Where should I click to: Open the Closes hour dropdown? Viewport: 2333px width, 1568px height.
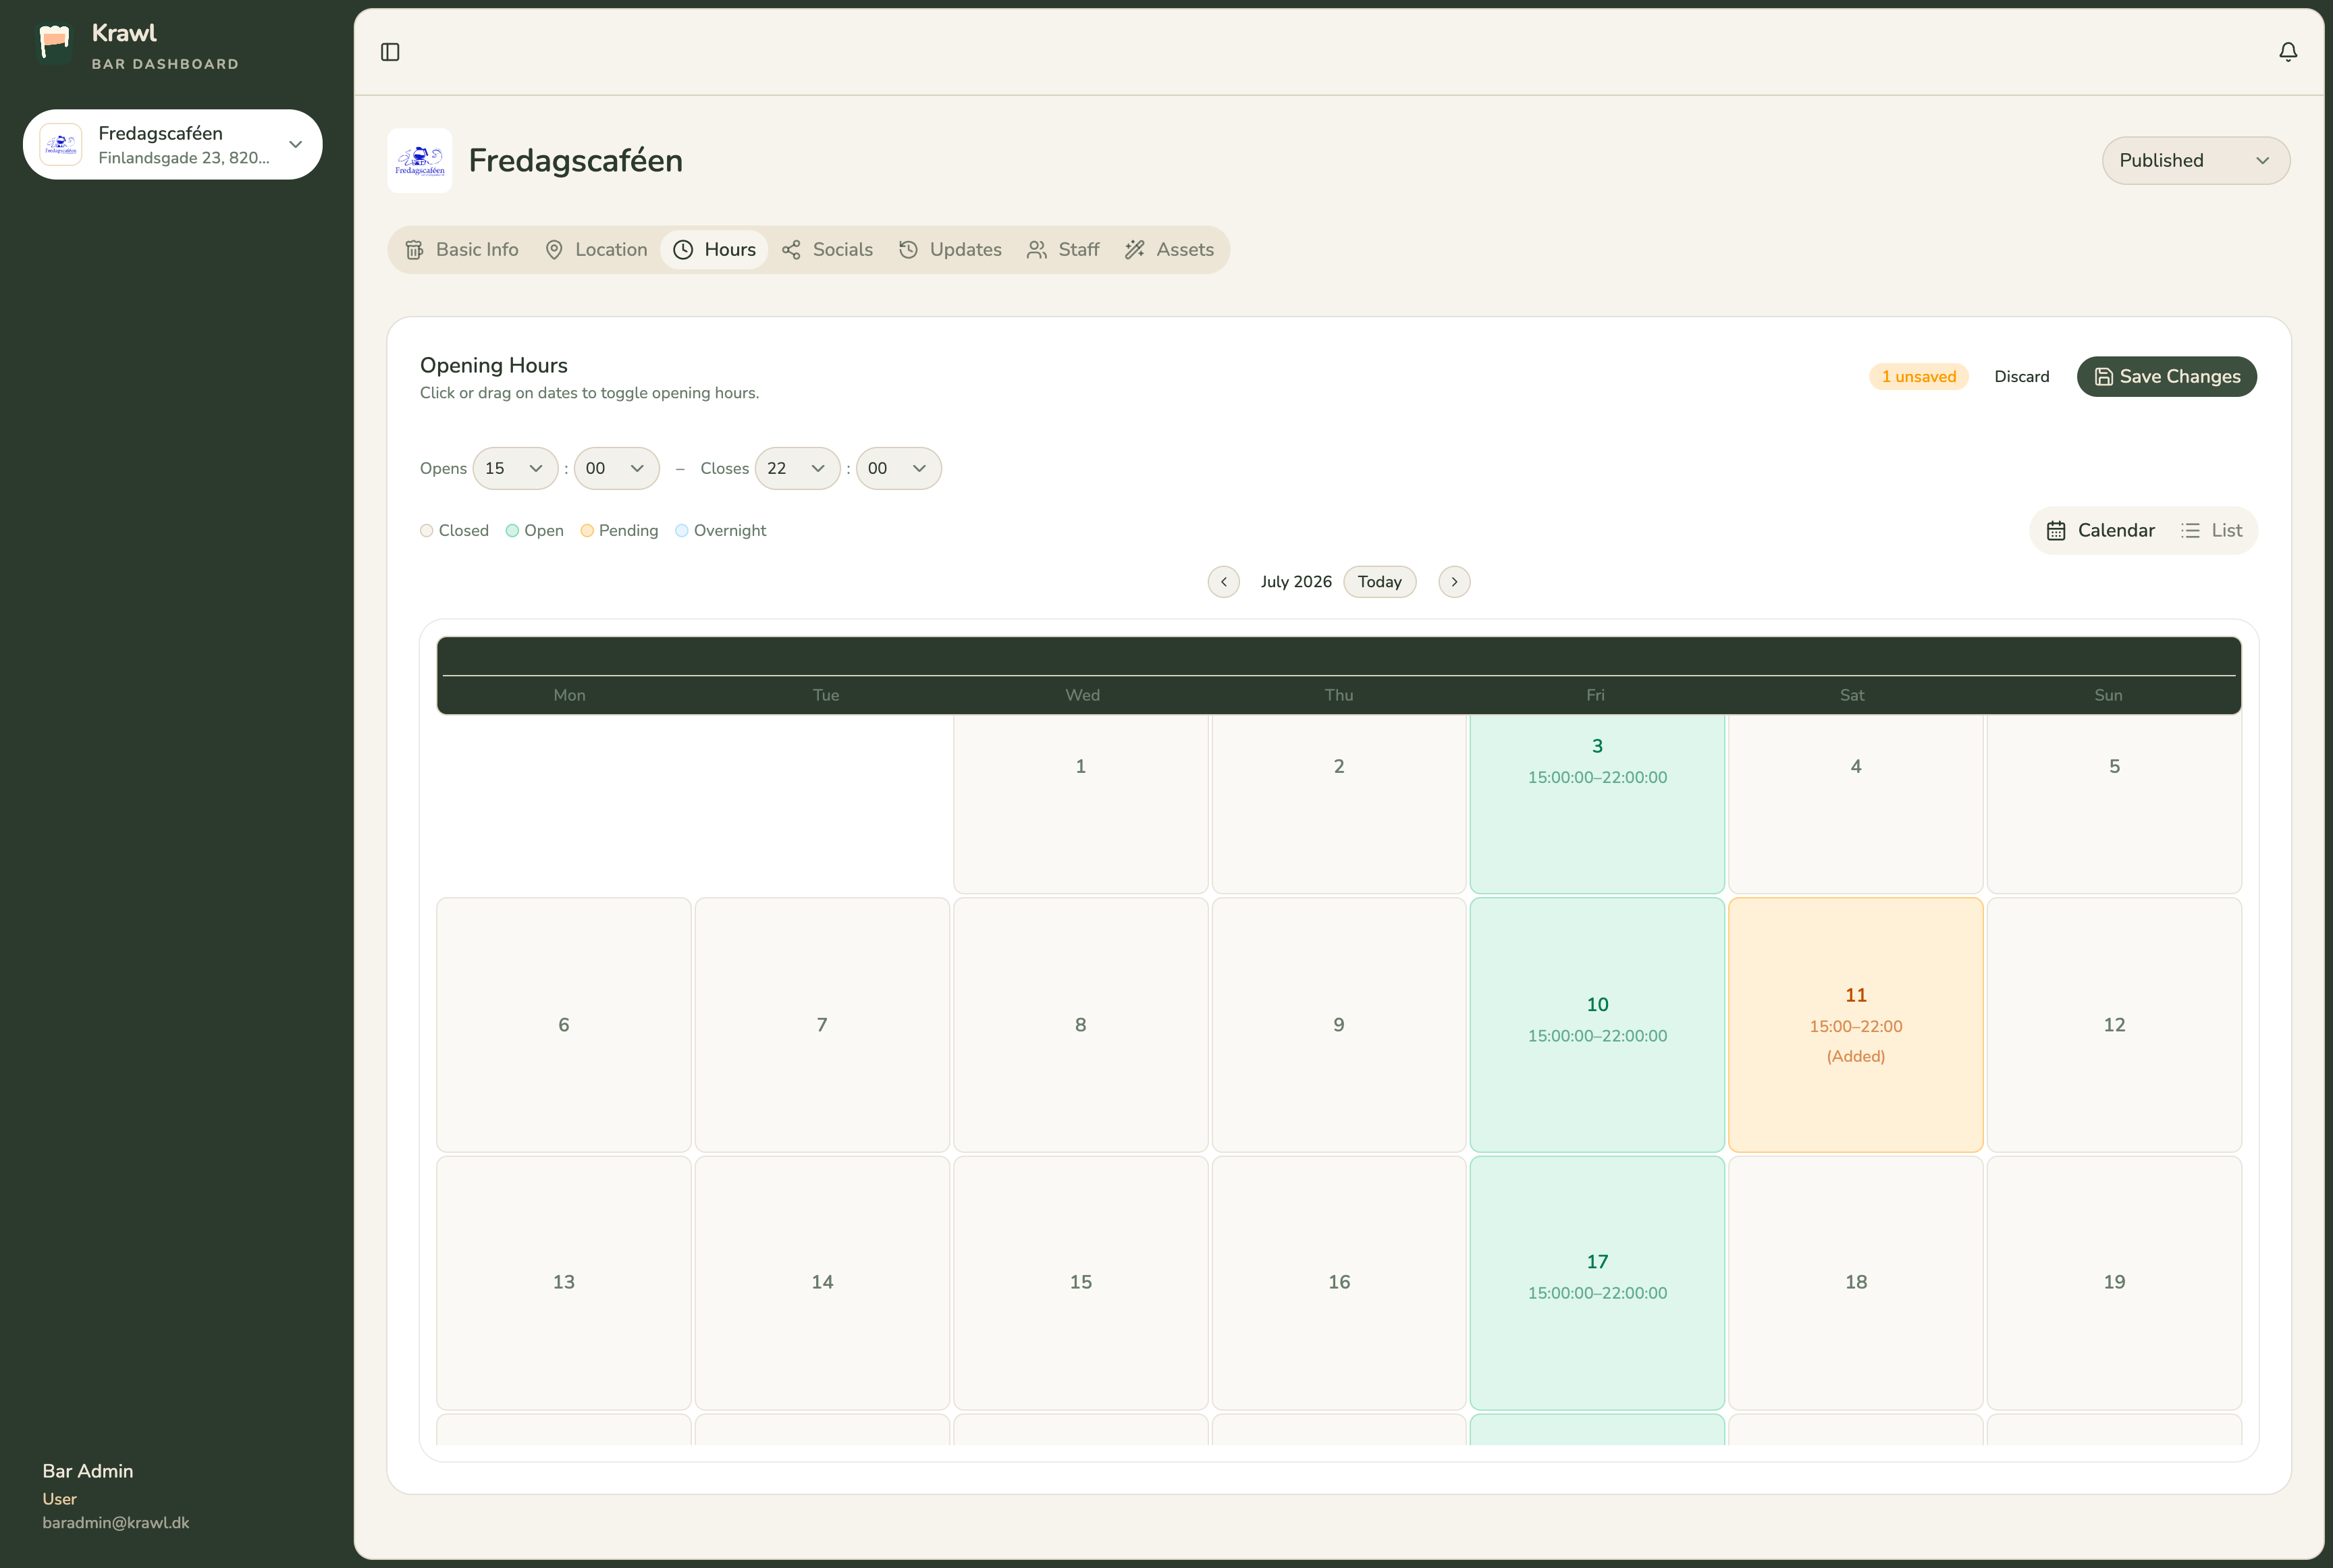click(797, 468)
